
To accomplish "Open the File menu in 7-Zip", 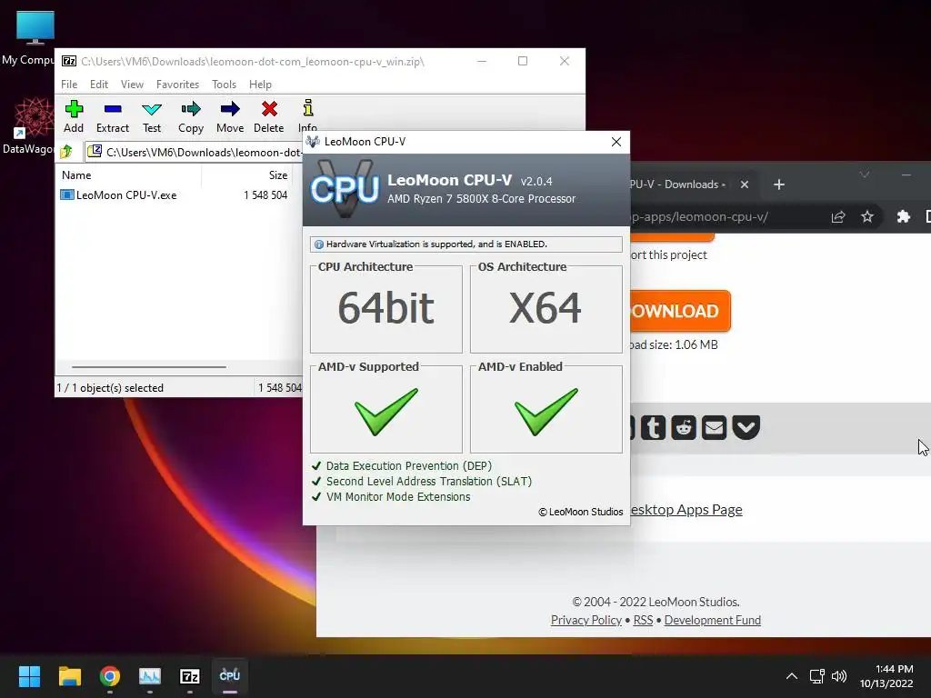I will pyautogui.click(x=69, y=85).
